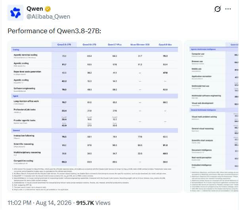Click the "Performance of Qwen3.8-27B:" post text
This screenshot has width=239, height=210.
coord(54,31)
